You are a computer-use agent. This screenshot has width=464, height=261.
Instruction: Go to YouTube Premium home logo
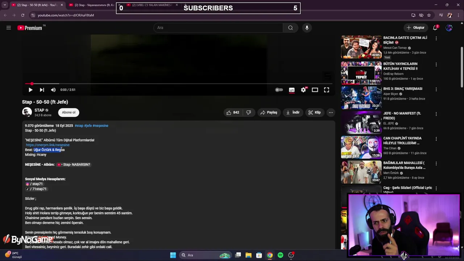(30, 28)
